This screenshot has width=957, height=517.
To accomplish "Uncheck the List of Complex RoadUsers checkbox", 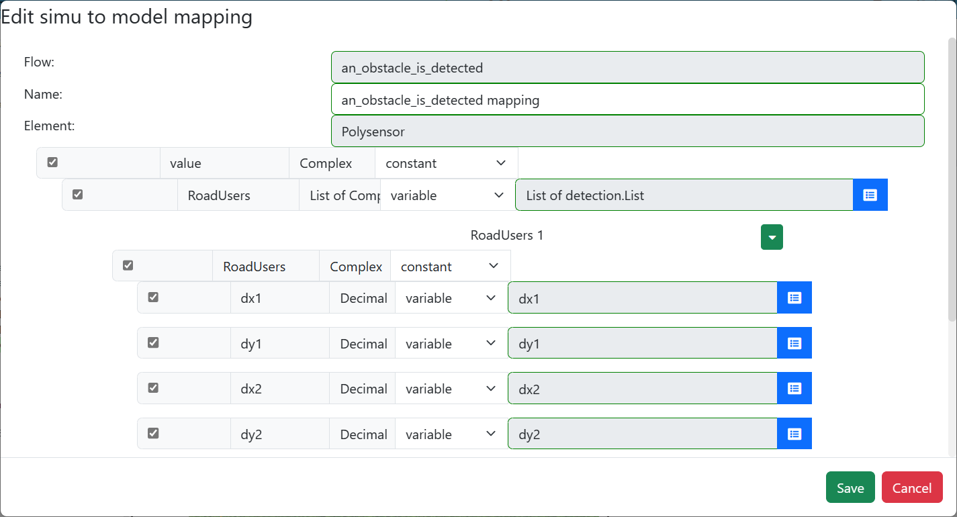I will pos(77,194).
